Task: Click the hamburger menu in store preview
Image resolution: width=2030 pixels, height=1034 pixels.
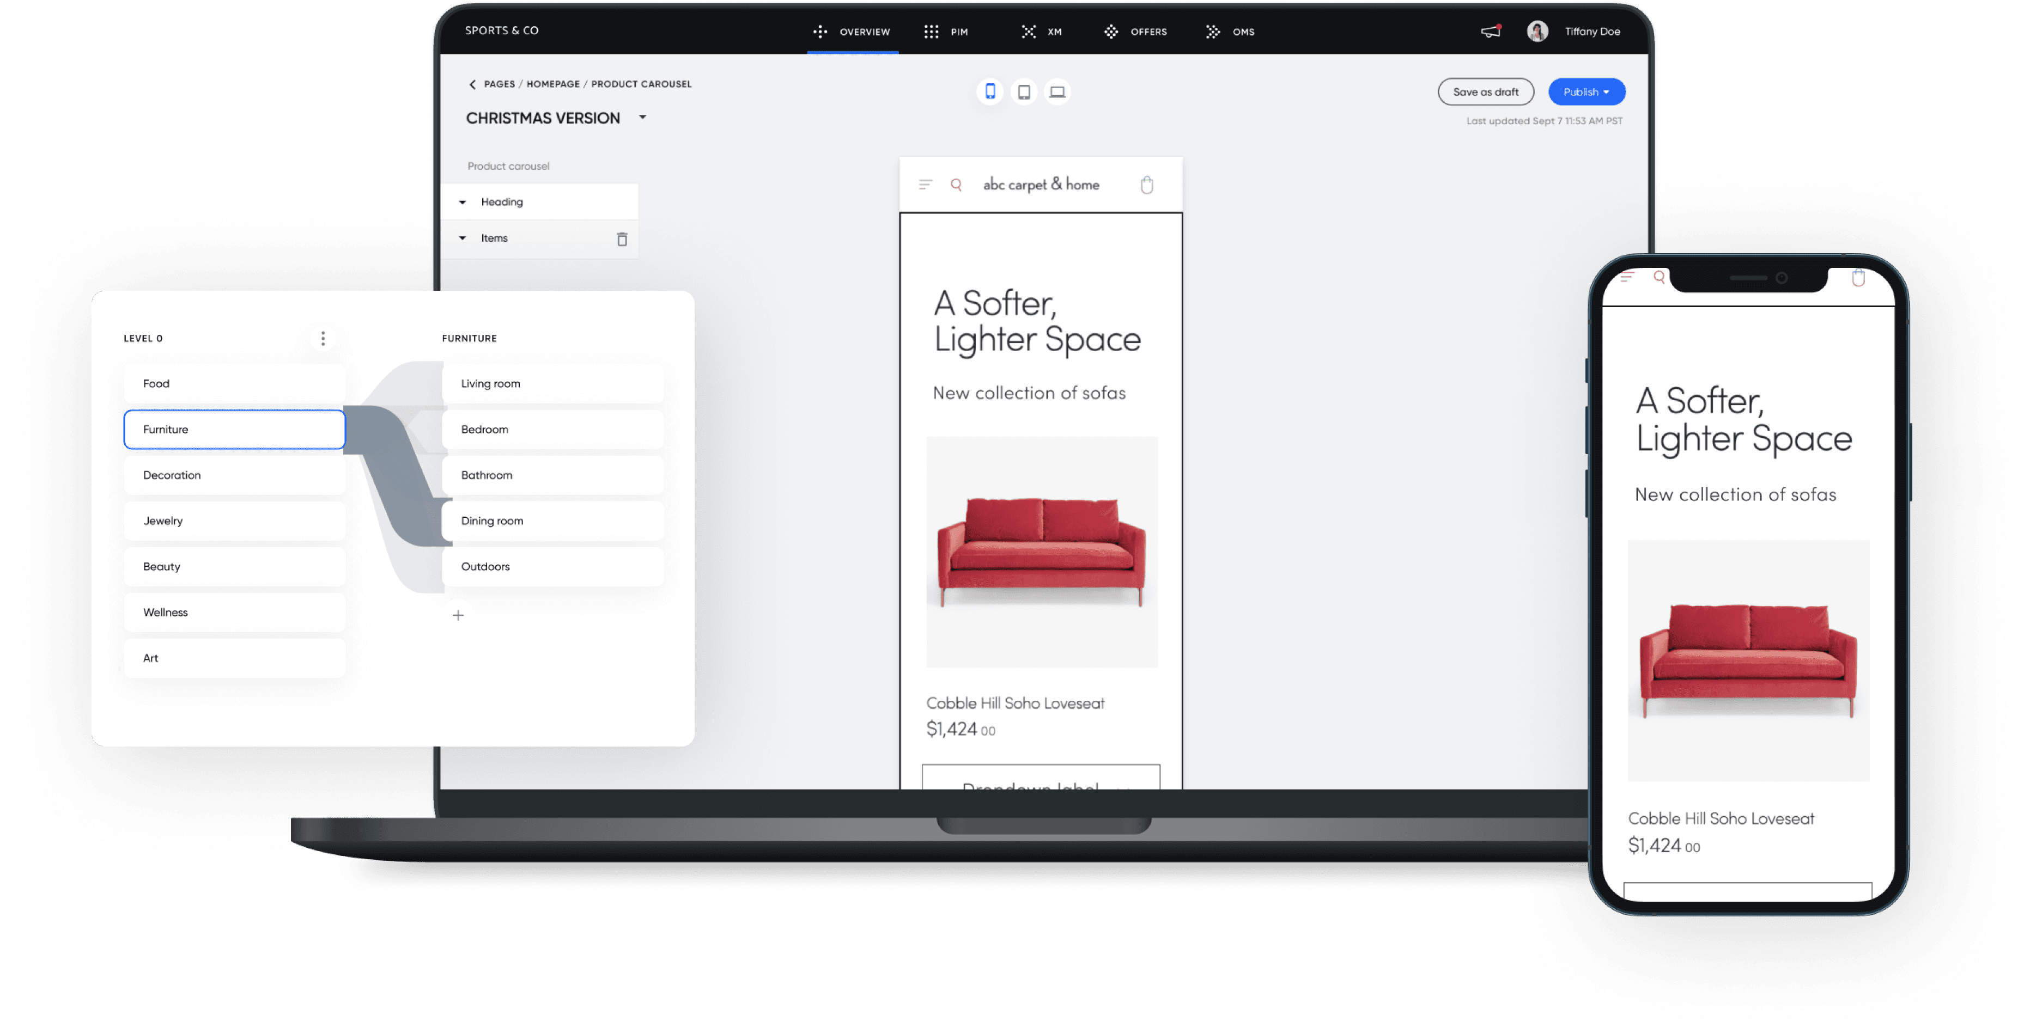Action: (x=925, y=185)
